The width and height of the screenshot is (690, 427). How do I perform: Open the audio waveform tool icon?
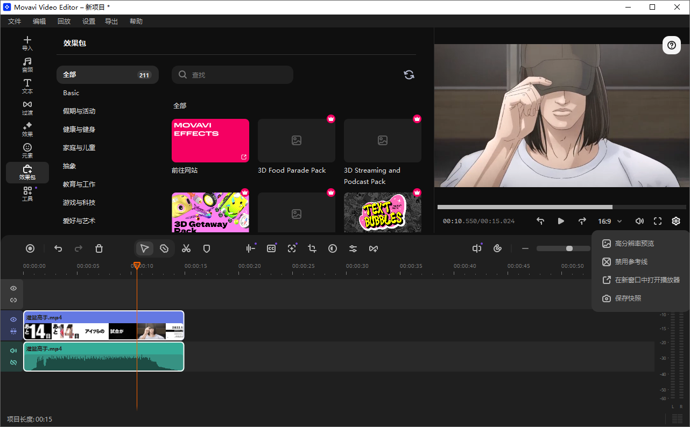click(x=251, y=248)
